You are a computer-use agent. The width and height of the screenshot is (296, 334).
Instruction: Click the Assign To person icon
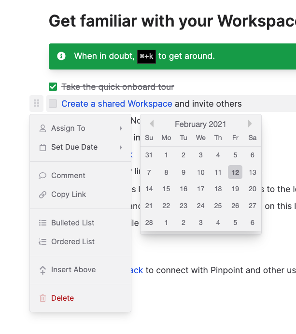point(42,128)
